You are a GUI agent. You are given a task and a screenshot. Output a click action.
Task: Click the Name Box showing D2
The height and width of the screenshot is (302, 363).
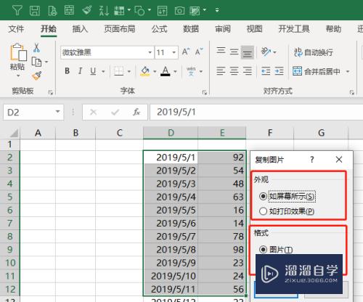coord(33,112)
